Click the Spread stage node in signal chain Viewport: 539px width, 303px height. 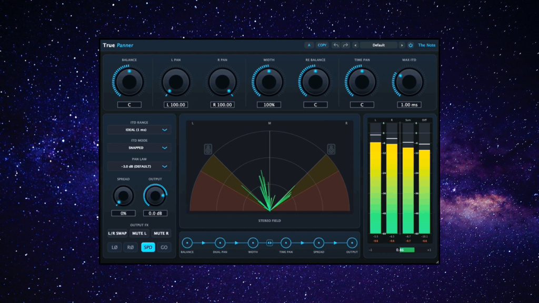318,243
